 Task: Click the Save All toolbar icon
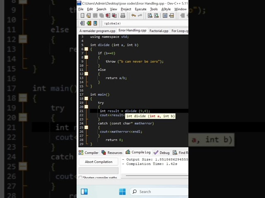(x=101, y=16)
